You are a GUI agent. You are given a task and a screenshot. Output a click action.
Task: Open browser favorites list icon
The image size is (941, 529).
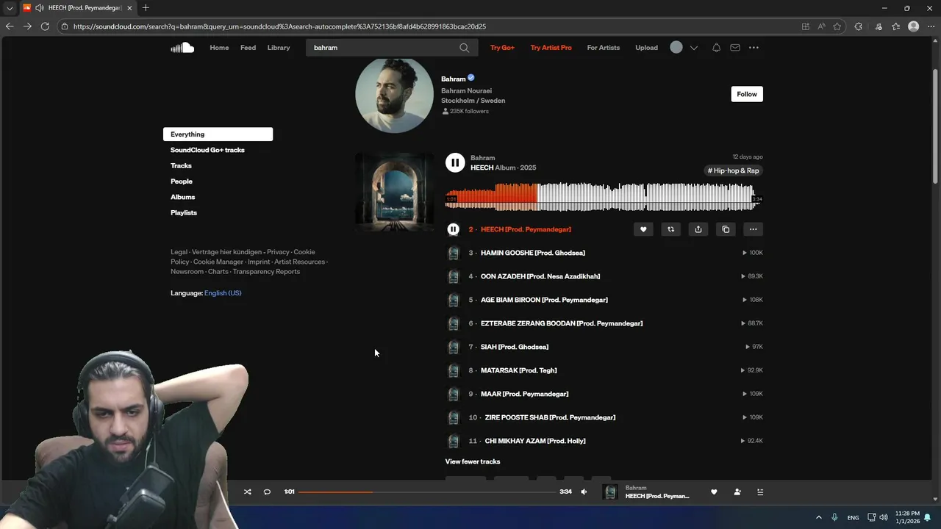coord(895,26)
